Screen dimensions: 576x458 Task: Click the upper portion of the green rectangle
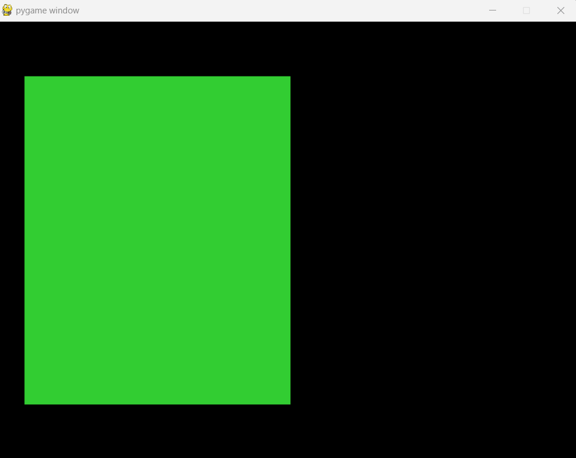coord(157,117)
